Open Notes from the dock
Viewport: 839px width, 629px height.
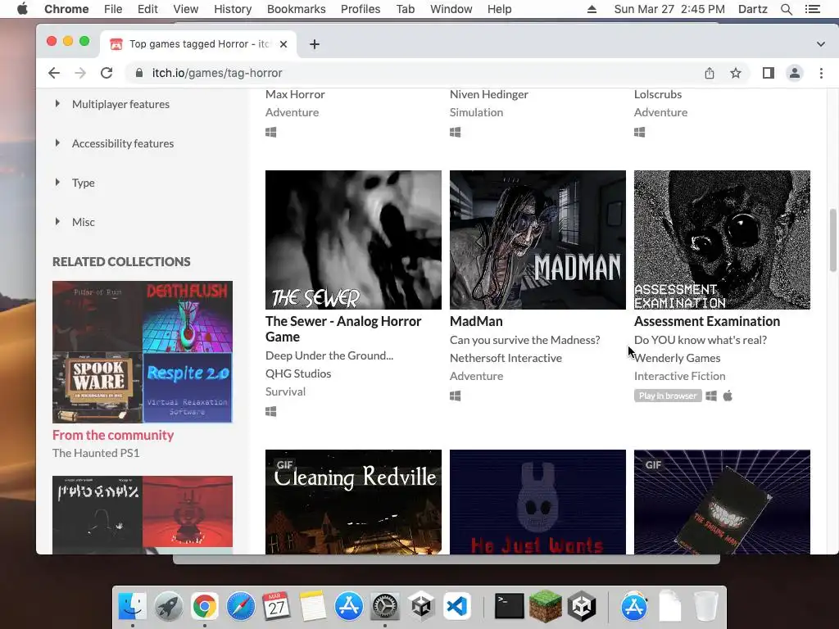313,606
